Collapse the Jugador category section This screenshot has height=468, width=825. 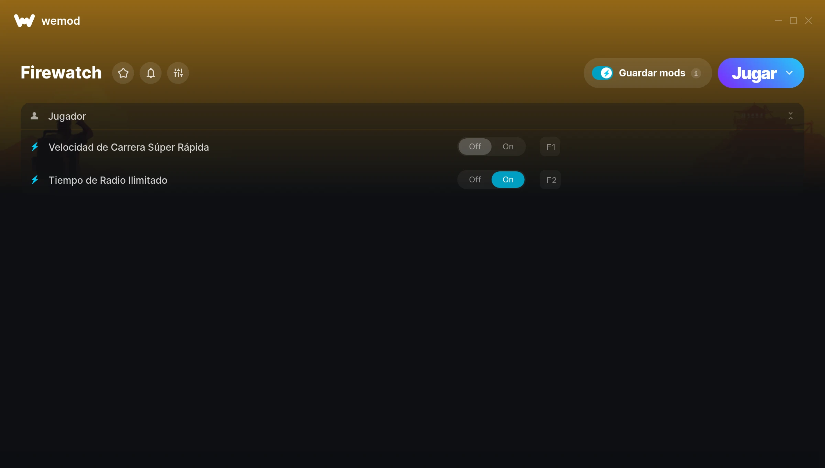tap(791, 116)
